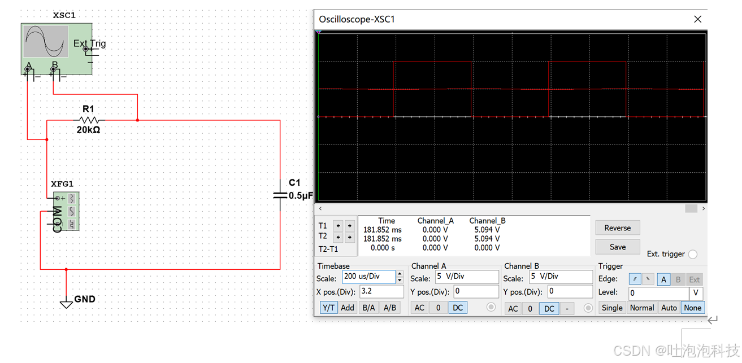Screen dimensions: 742x363
Task: Toggle Channel A probe radio indicator
Action: 491,308
